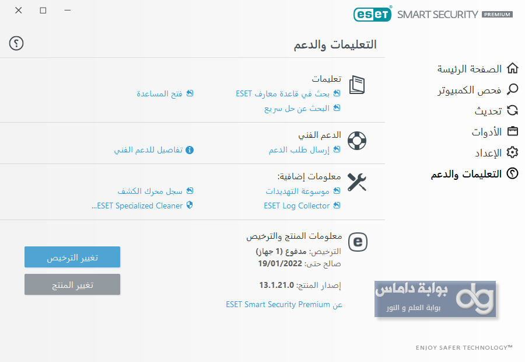Click the معلومات المنتج والترخيص heading
Image resolution: width=525 pixels, height=362 pixels.
294,236
